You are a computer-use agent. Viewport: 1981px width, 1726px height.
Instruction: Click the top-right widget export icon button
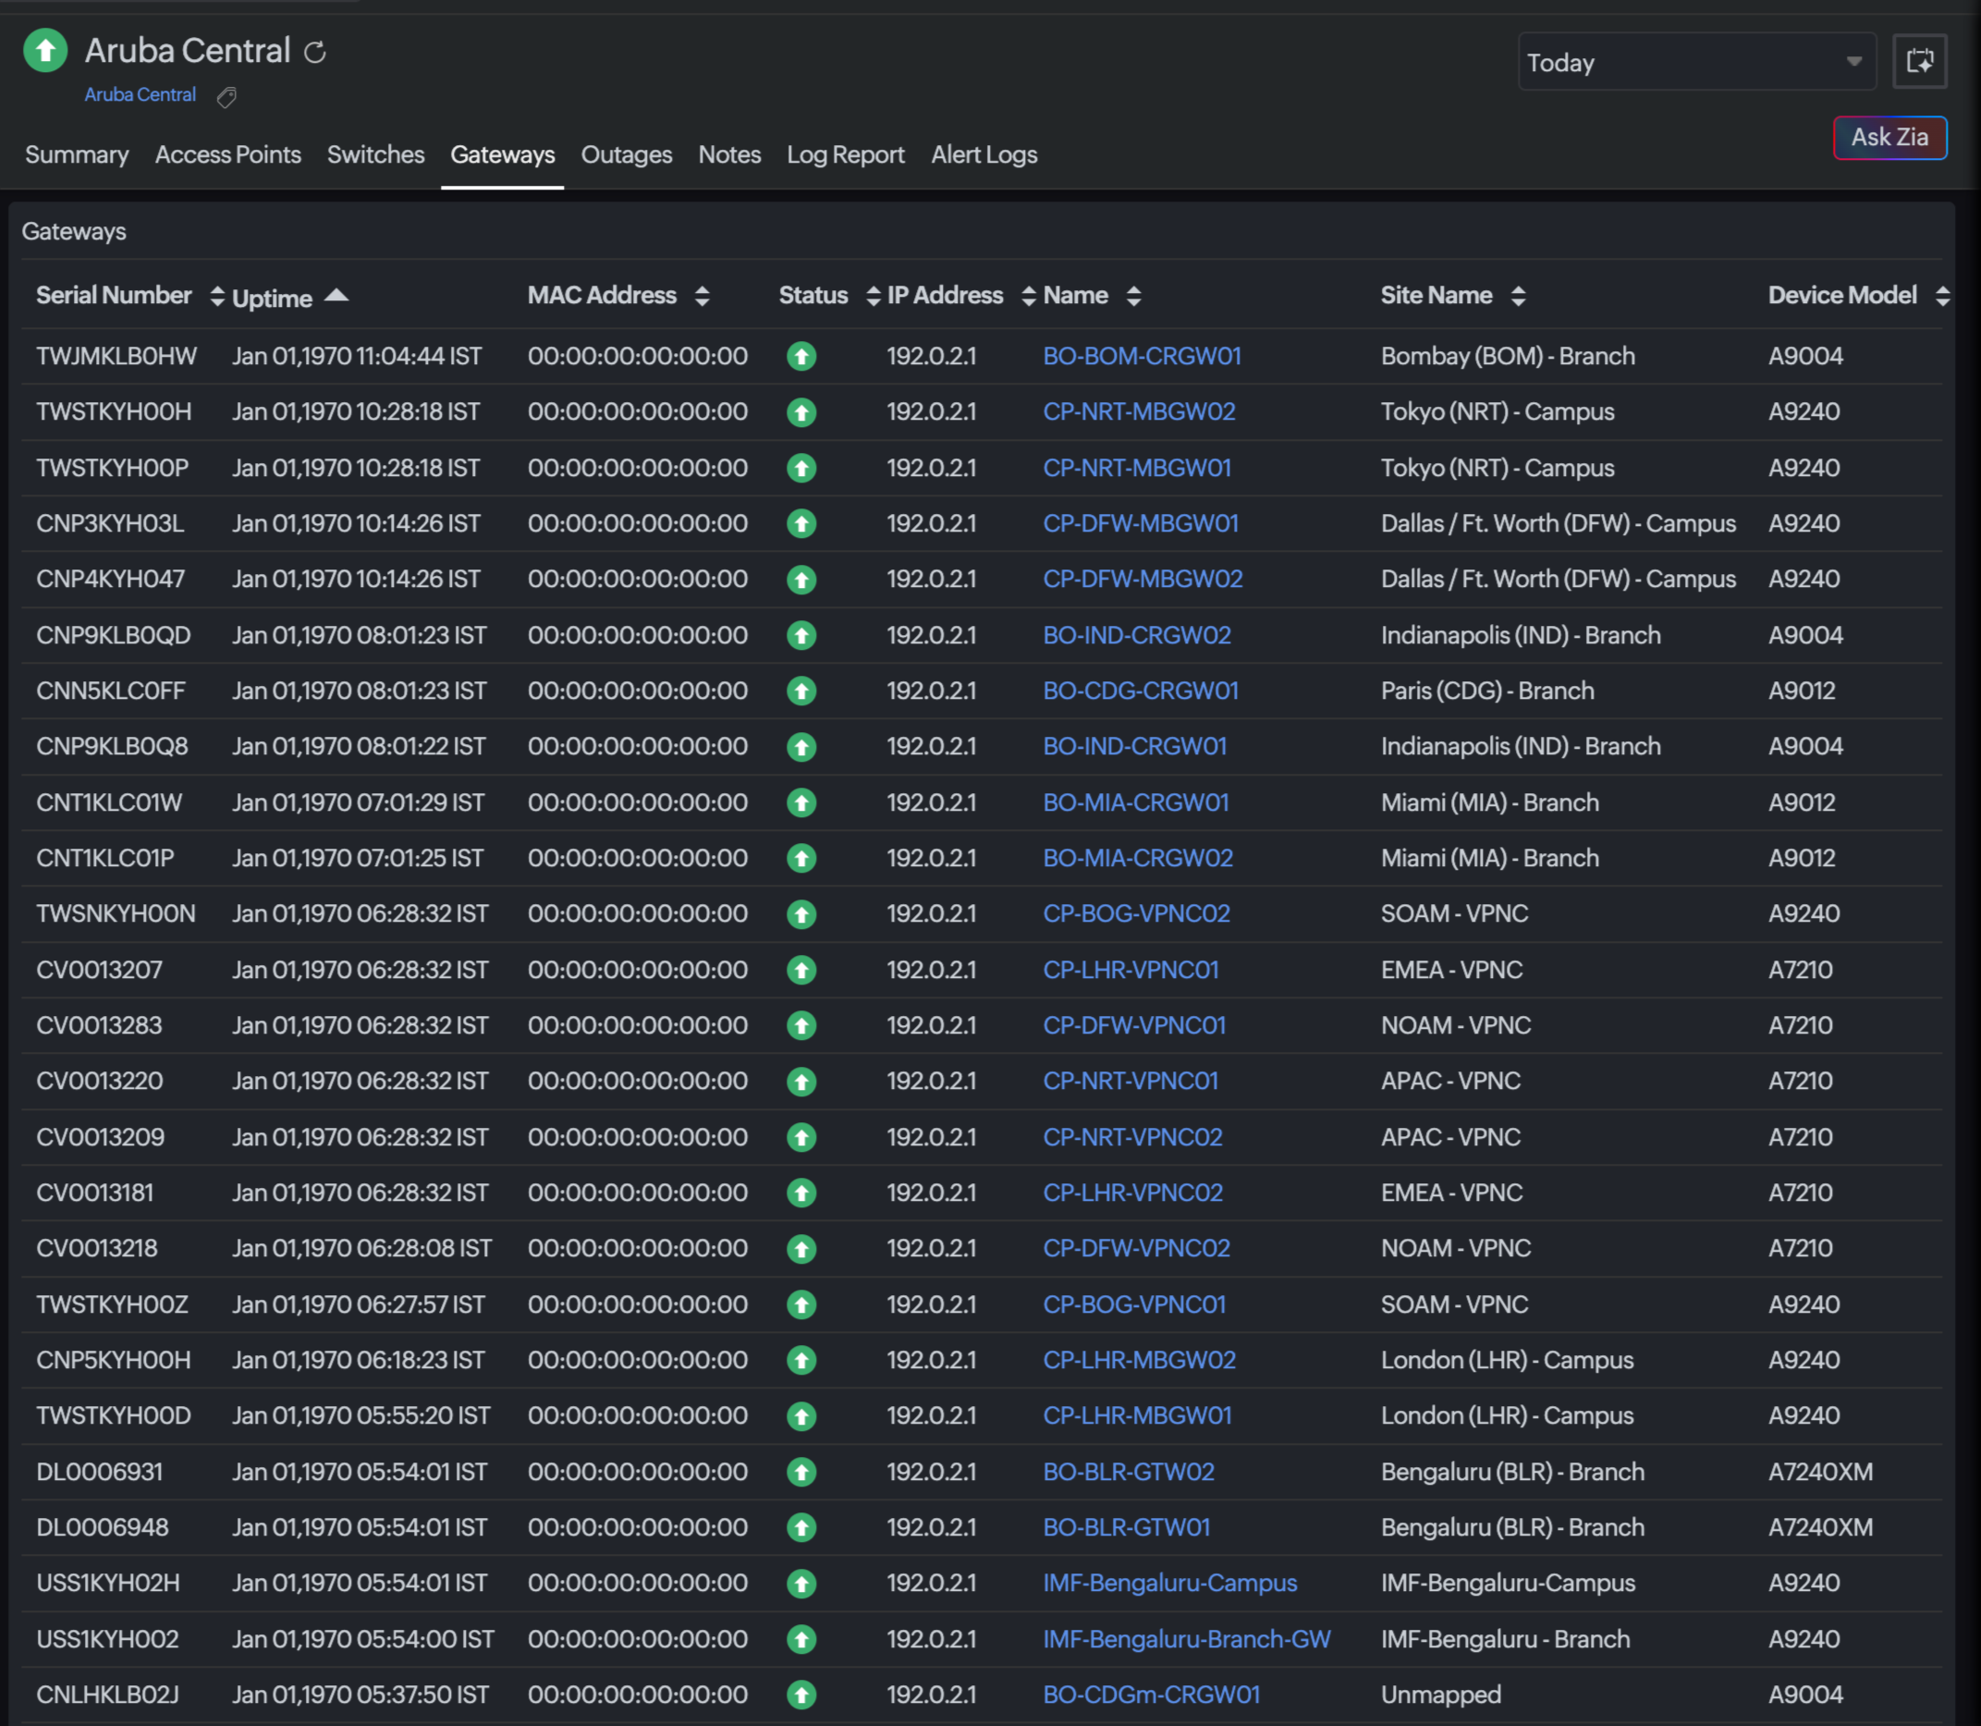[1918, 62]
